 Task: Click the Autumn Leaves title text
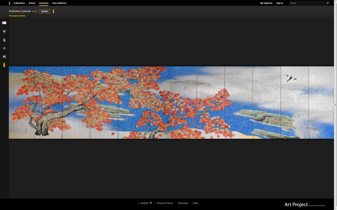tap(20, 11)
